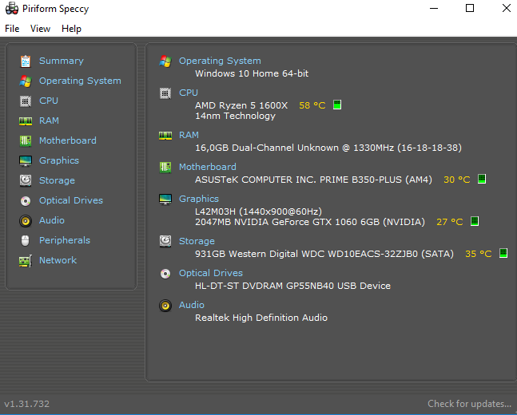Screen dimensions: 517x415
Task: Select Network in the sidebar
Action: [x=58, y=260]
